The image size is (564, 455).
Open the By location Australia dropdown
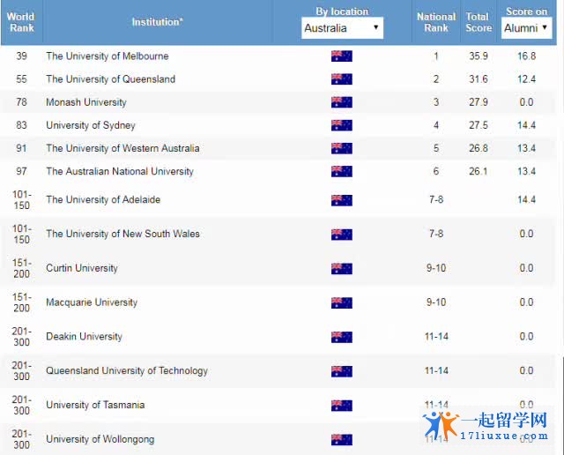(342, 27)
